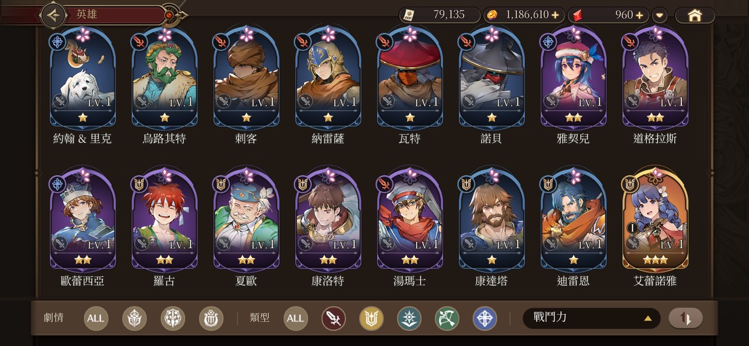Screen dimensions: 749x346
Task: Expand the currency bar dropdown arrow
Action: click(x=659, y=15)
